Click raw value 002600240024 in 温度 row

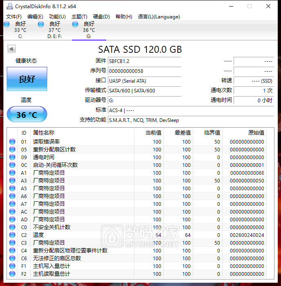(x=247, y=235)
